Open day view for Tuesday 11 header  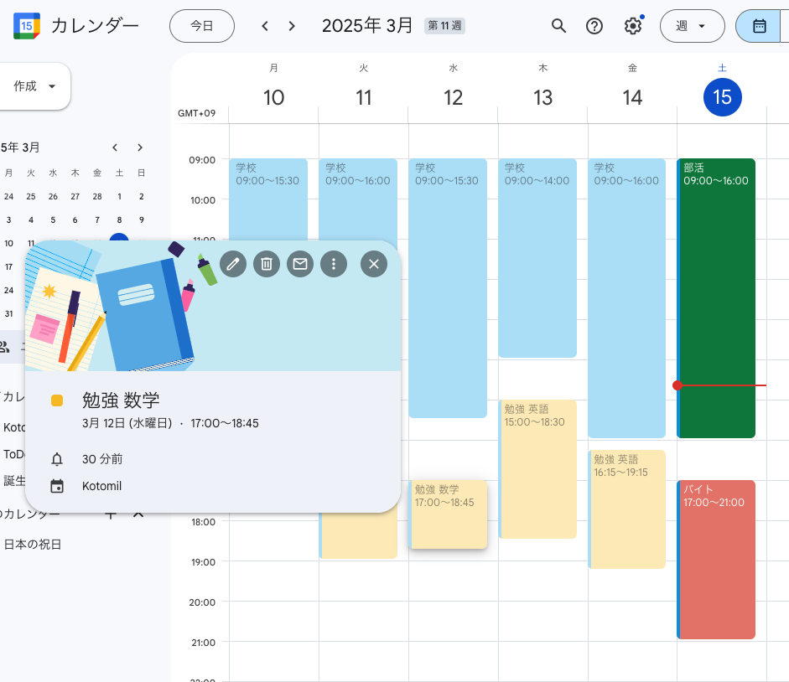pos(363,97)
